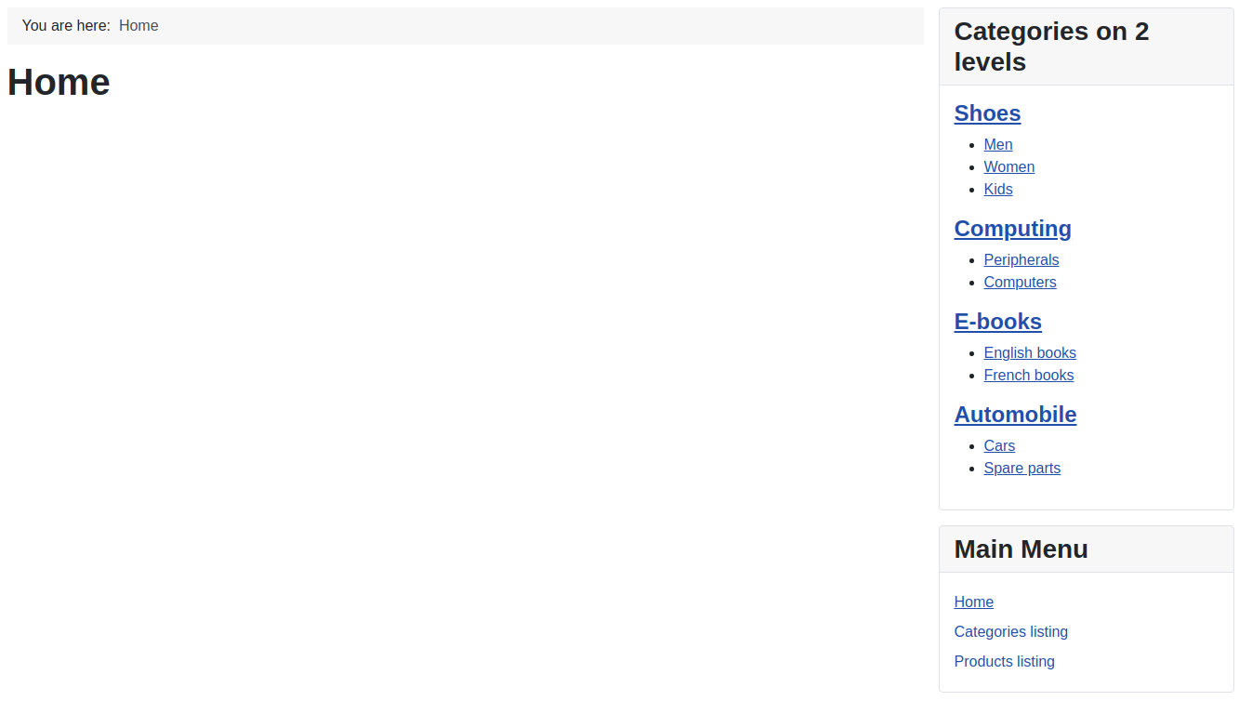Open the Computers subcategory link

1020,282
